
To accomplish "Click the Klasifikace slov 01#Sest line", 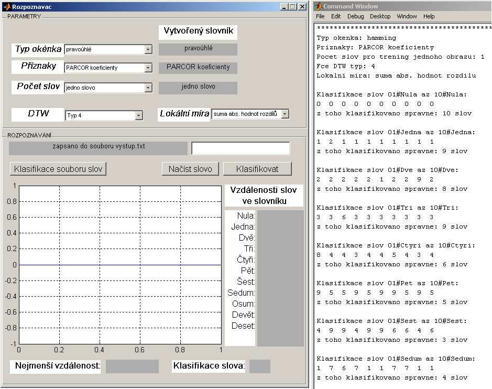I will pos(391,321).
